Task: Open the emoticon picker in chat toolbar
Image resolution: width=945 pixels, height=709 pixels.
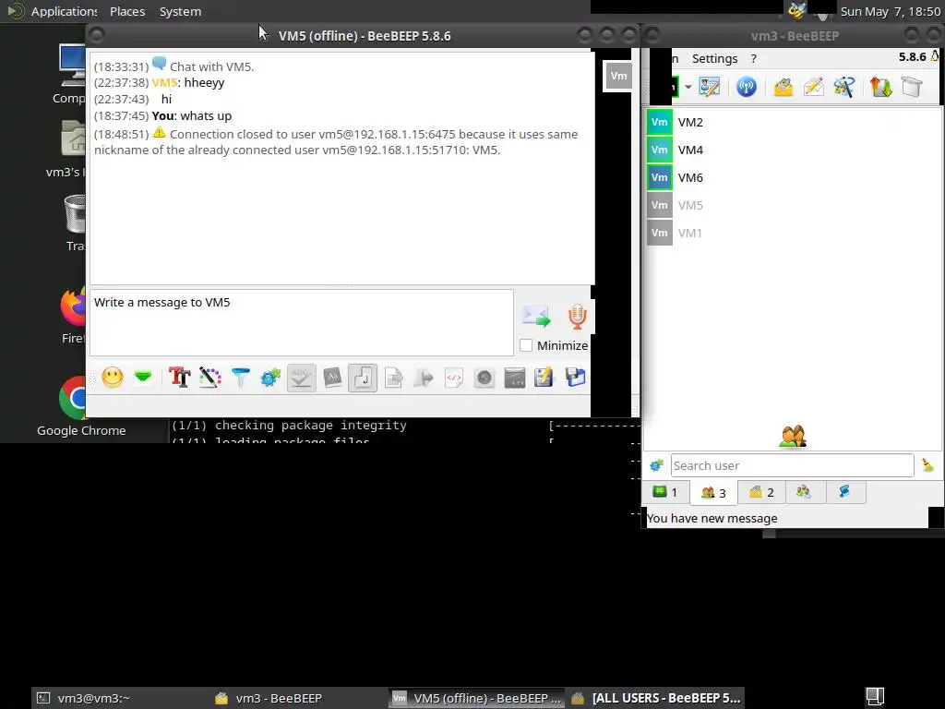Action: coord(112,378)
